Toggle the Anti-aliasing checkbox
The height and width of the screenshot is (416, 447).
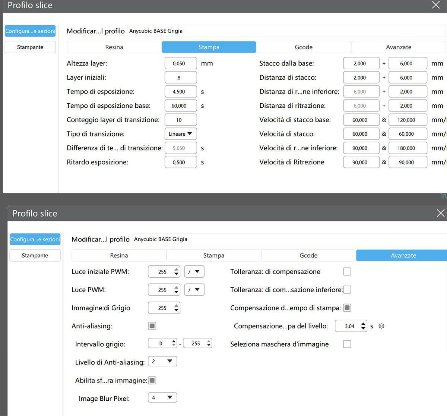point(152,326)
